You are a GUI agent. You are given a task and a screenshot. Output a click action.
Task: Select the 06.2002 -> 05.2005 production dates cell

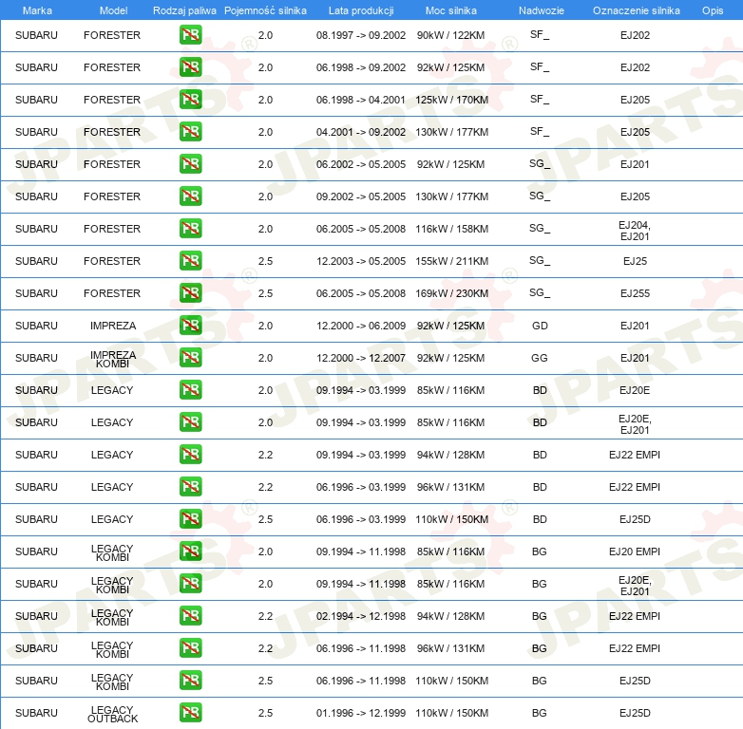click(361, 164)
